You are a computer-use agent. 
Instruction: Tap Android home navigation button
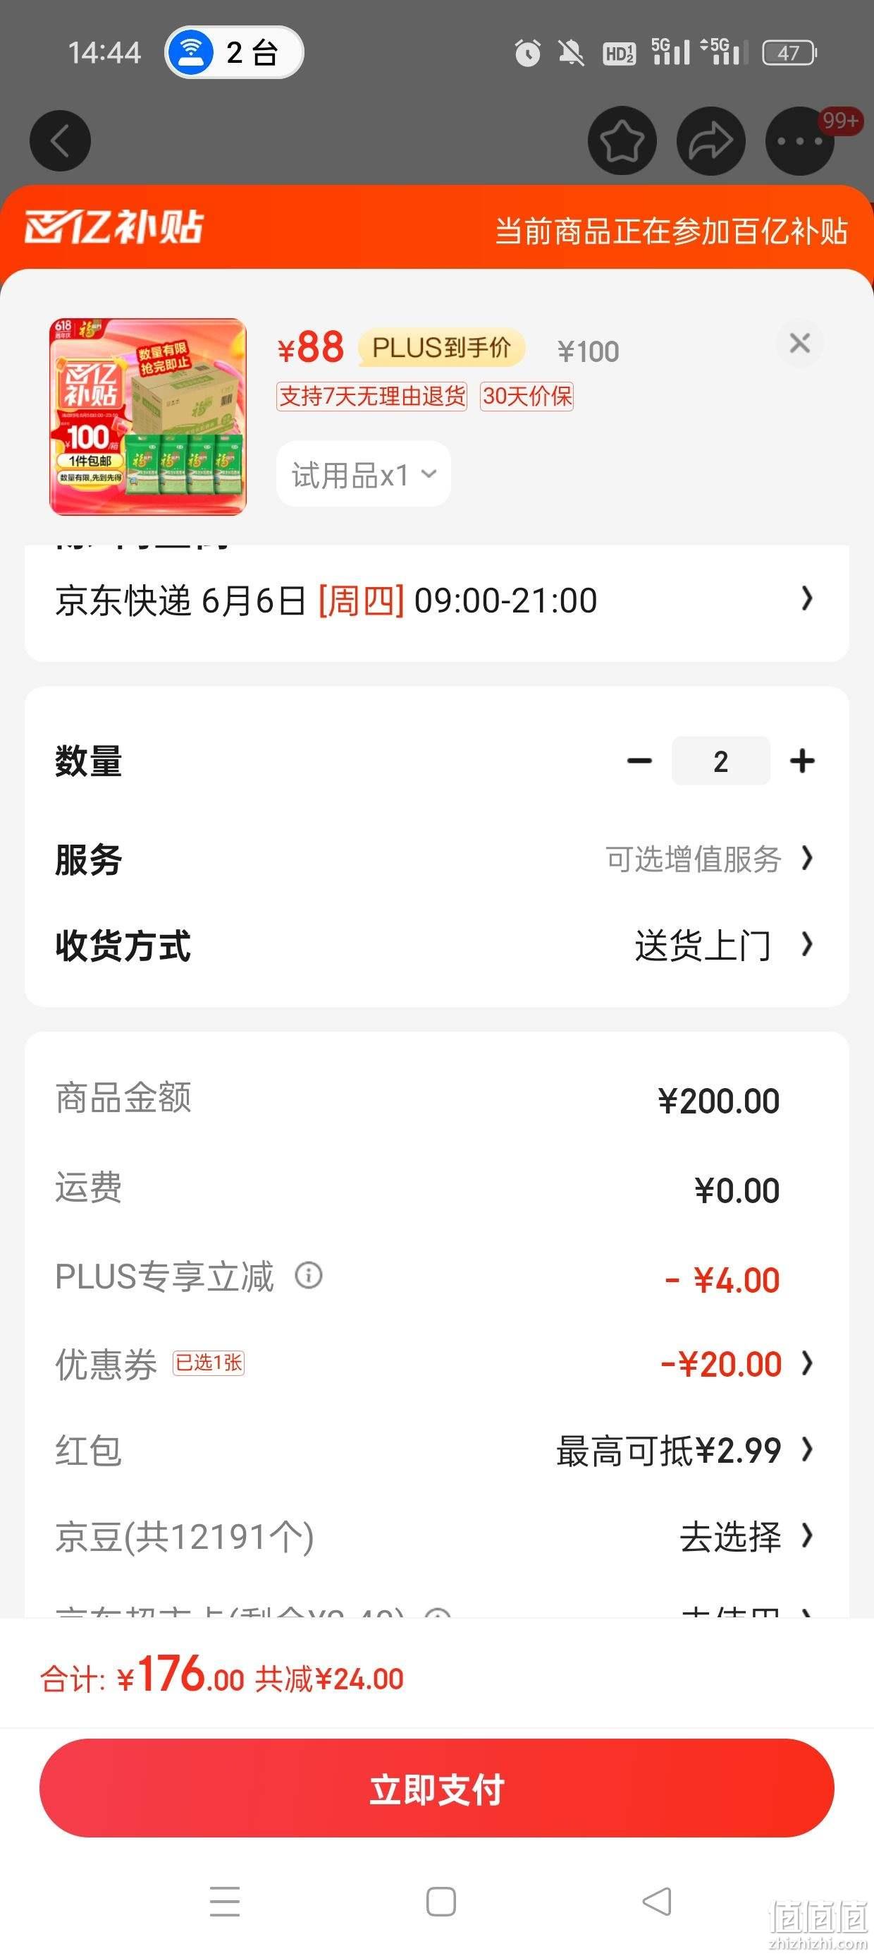pyautogui.click(x=441, y=1902)
